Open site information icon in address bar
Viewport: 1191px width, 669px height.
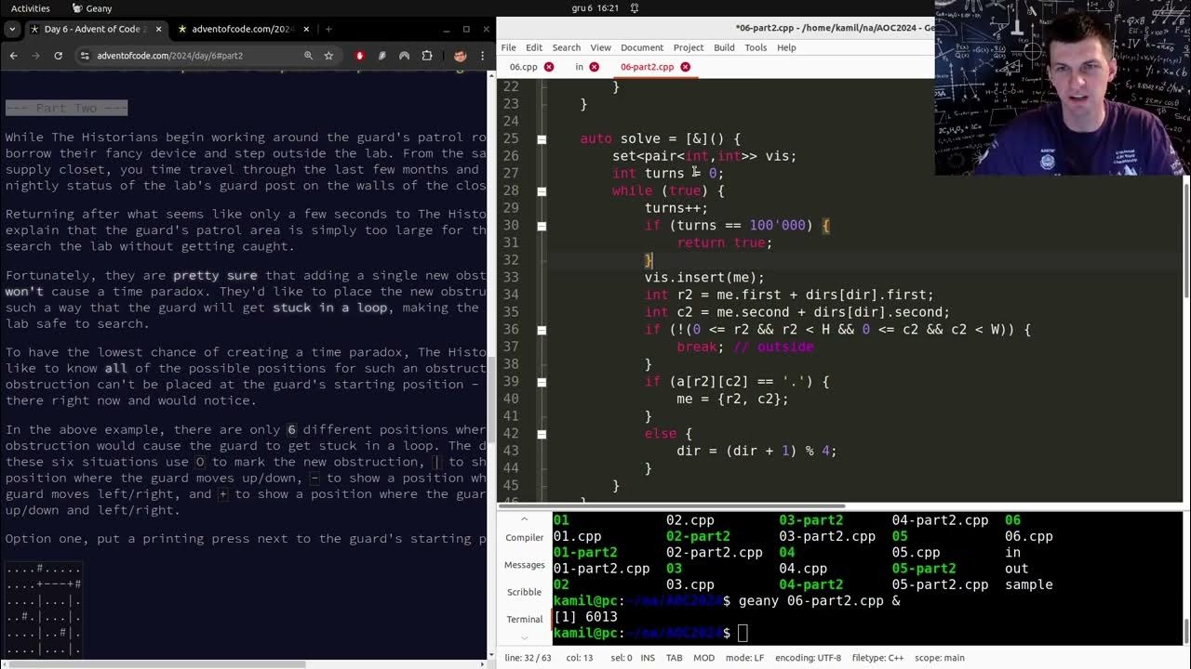tap(85, 56)
